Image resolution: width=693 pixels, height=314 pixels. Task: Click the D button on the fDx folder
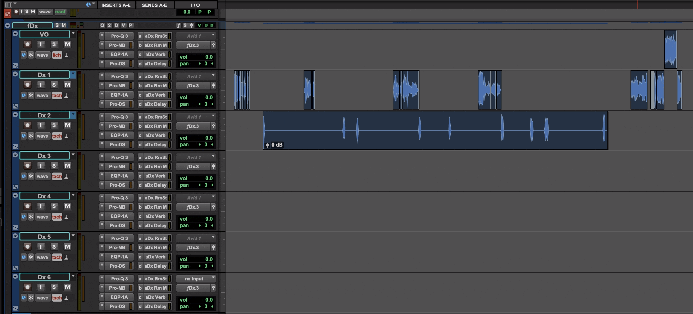tap(116, 25)
